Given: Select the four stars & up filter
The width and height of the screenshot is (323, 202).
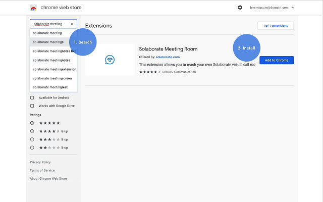Looking at the screenshot, I should click(x=32, y=131).
